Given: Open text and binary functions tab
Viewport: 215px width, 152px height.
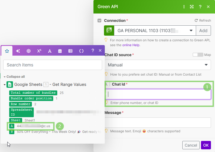Looking at the screenshot, I should (50, 51).
